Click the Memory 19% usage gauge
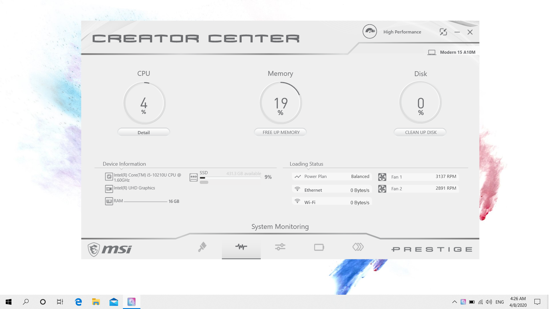This screenshot has height=309, width=549. point(281,103)
